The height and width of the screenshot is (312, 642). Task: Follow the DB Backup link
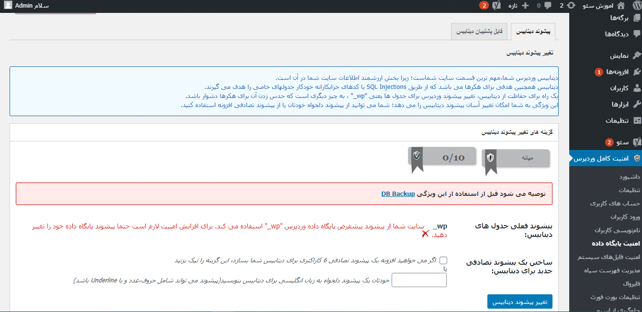pos(398,194)
